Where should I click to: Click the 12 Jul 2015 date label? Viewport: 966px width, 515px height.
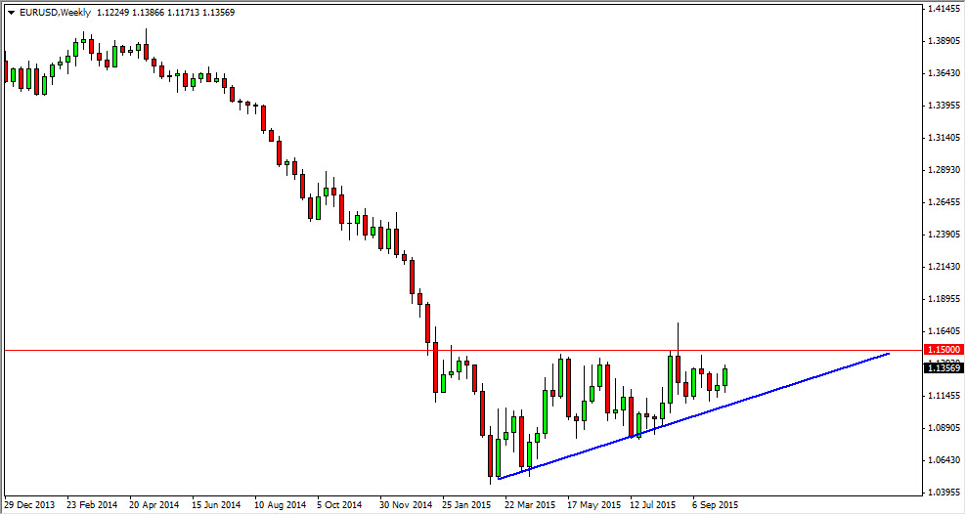(x=653, y=505)
